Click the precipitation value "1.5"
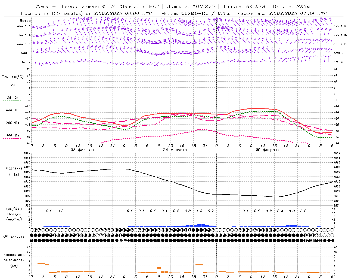The width and height of the screenshot is (348, 279). 199,211
